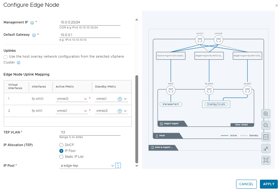Click the zoom out magnifier icon
Screen dimensions: 280x192
[265, 125]
